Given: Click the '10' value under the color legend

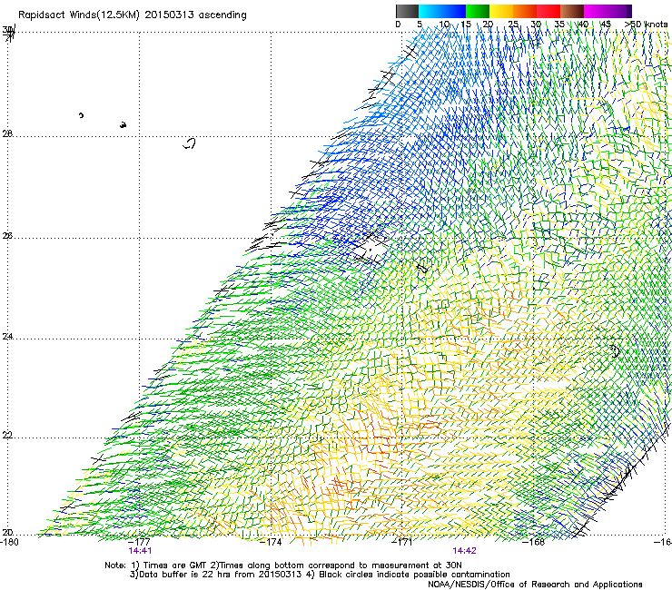Looking at the screenshot, I should [x=444, y=25].
